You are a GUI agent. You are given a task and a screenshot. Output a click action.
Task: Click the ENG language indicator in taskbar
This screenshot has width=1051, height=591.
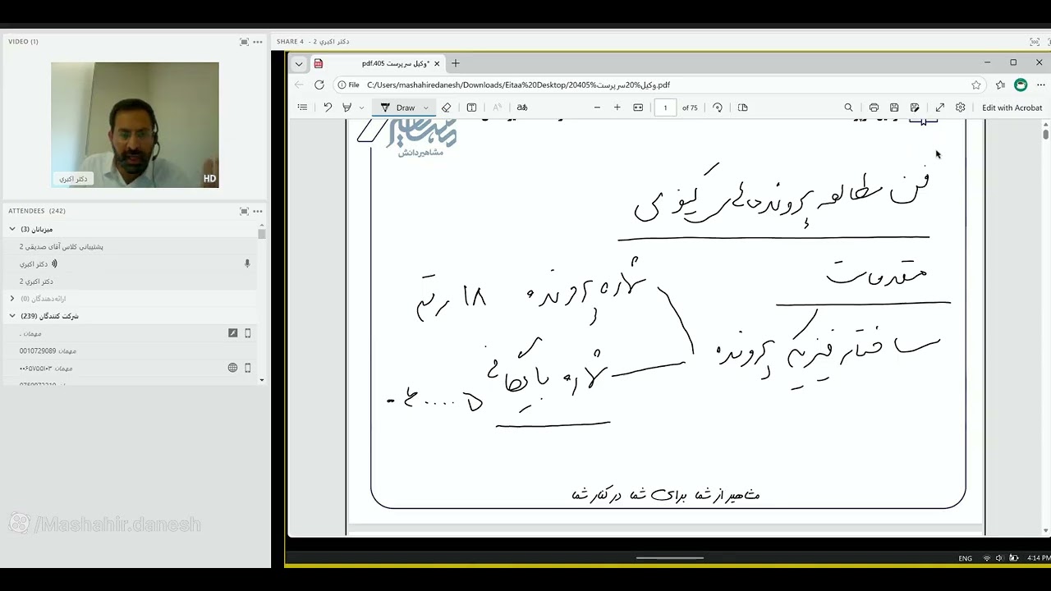tap(965, 558)
